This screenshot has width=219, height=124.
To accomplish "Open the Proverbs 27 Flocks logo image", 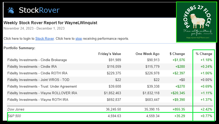I will tap(196, 22).
